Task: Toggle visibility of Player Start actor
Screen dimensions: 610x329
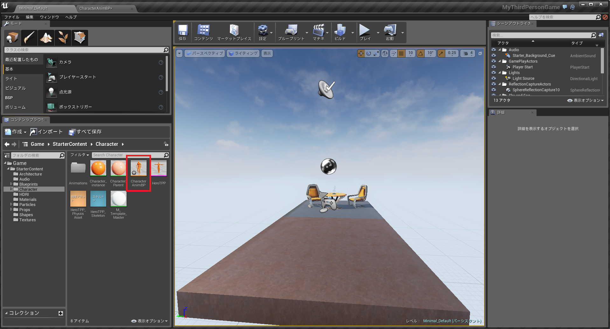Action: (x=494, y=67)
